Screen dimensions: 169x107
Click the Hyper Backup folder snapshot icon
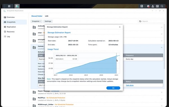tap(34, 92)
